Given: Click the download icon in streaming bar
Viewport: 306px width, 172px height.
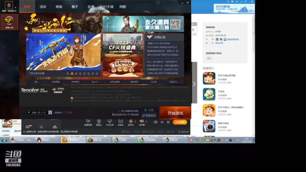Looking at the screenshot, I should pyautogui.click(x=41, y=127).
